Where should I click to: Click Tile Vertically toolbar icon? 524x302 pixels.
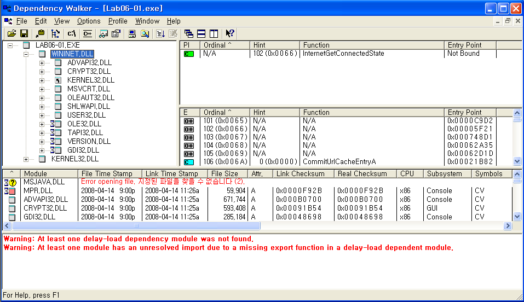pos(214,33)
